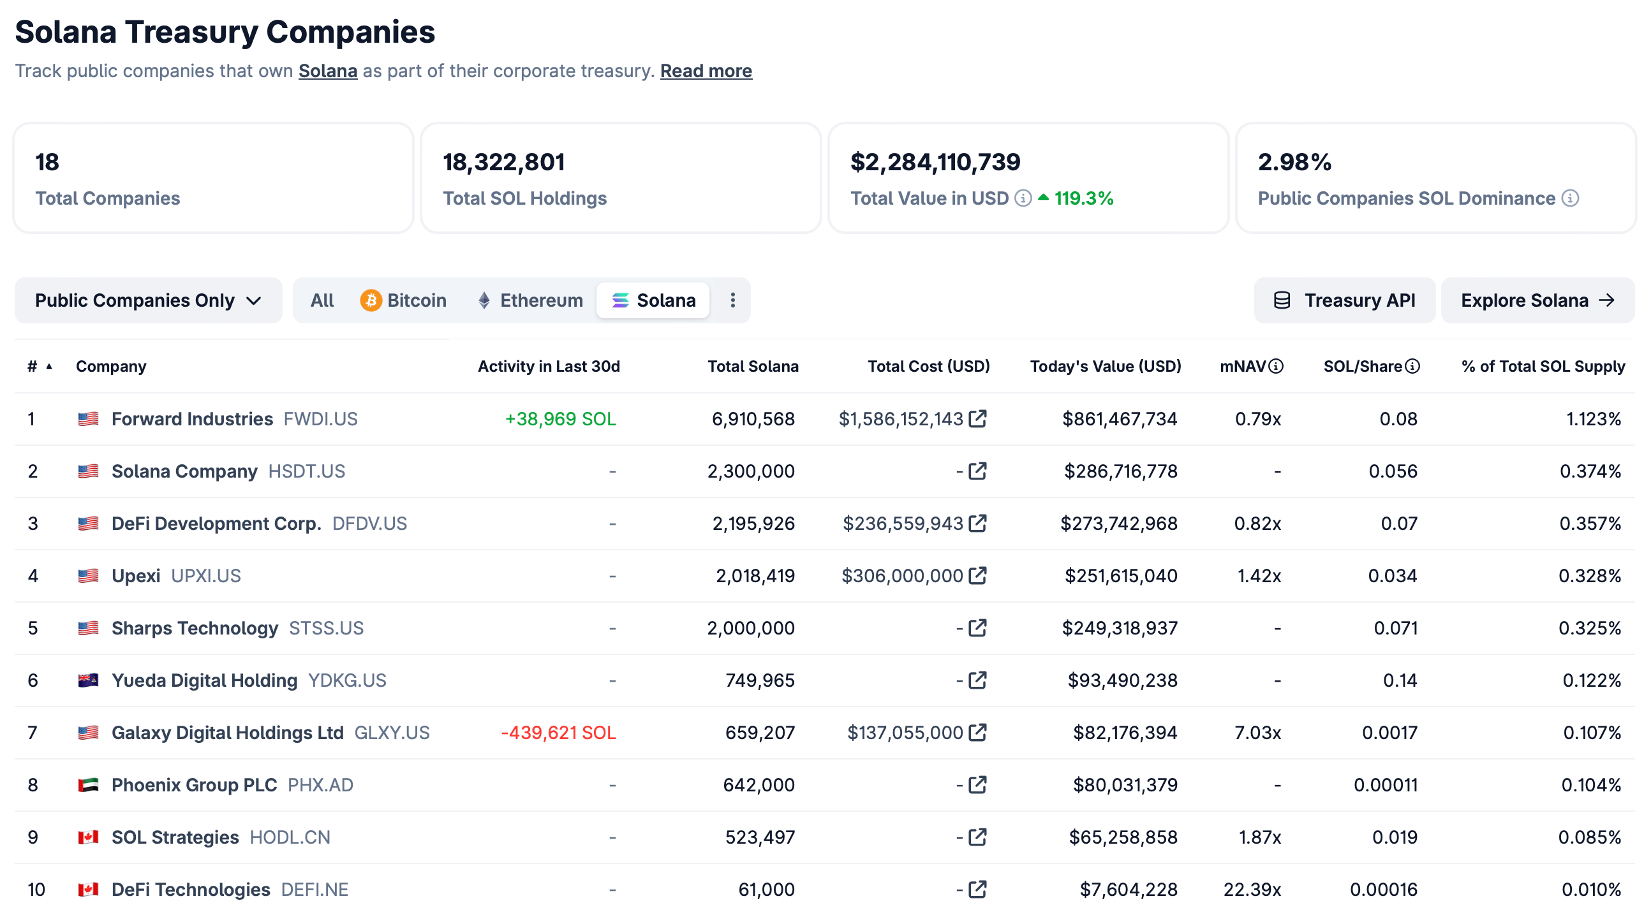Click the Explore Solana button

tap(1537, 300)
